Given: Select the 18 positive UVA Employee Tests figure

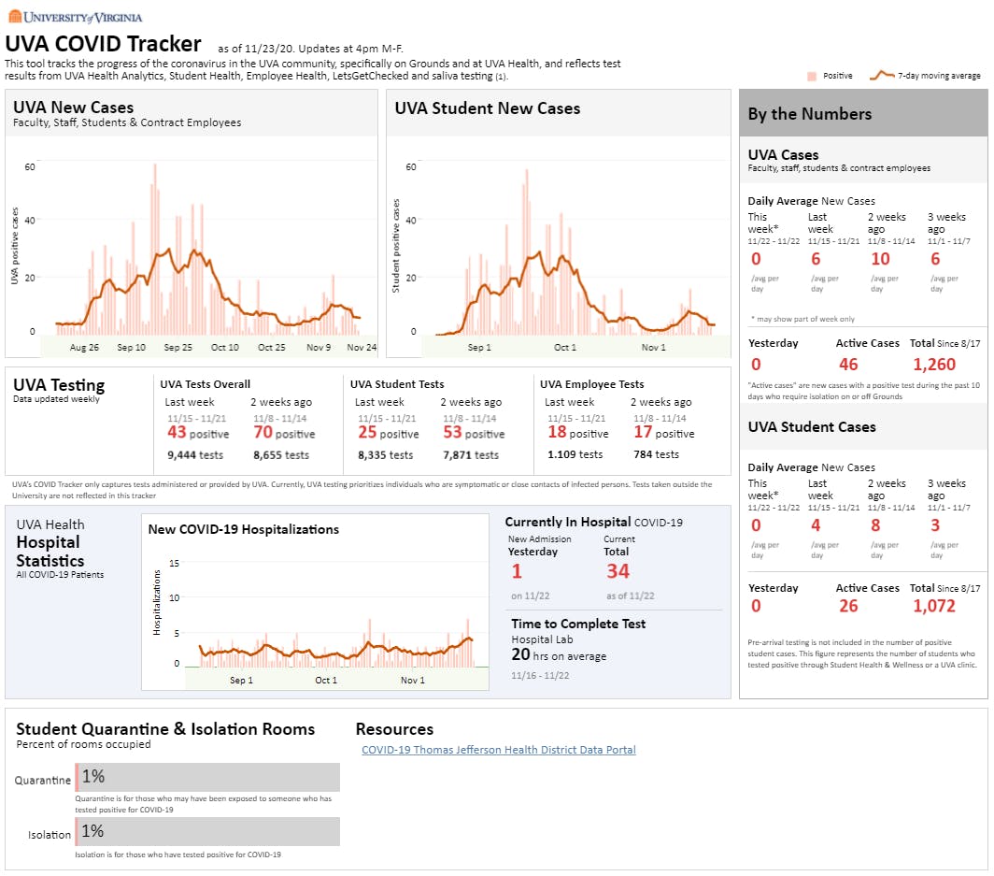Looking at the screenshot, I should click(557, 433).
